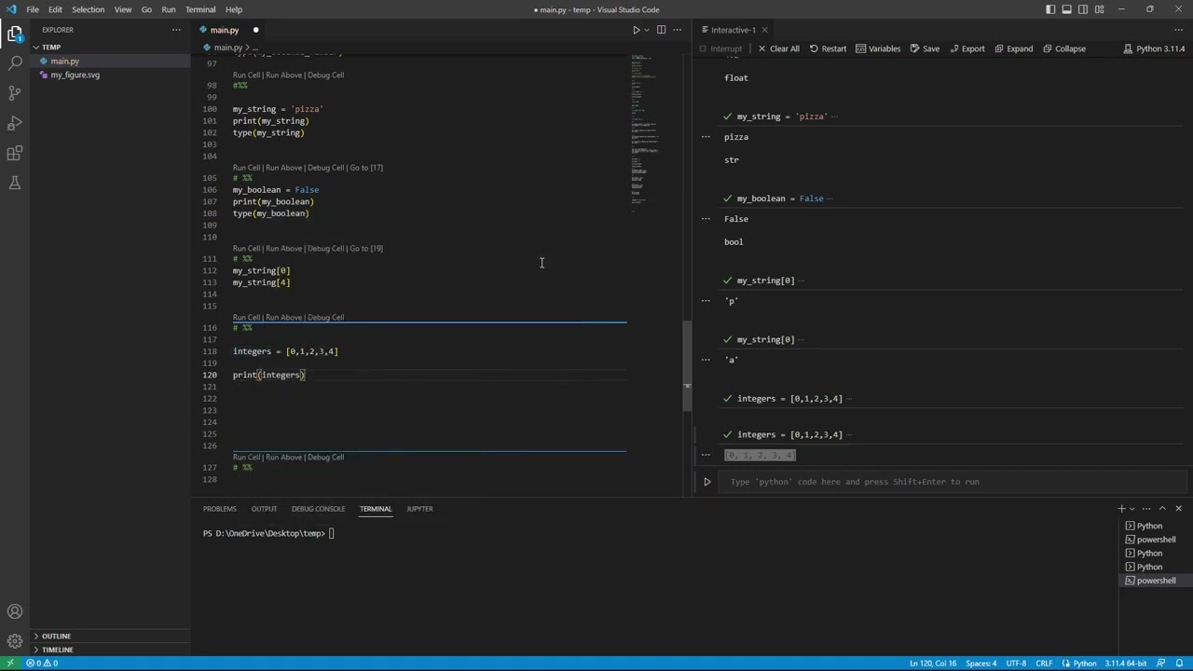Click the unsaved dot on main.py tab

(x=255, y=30)
